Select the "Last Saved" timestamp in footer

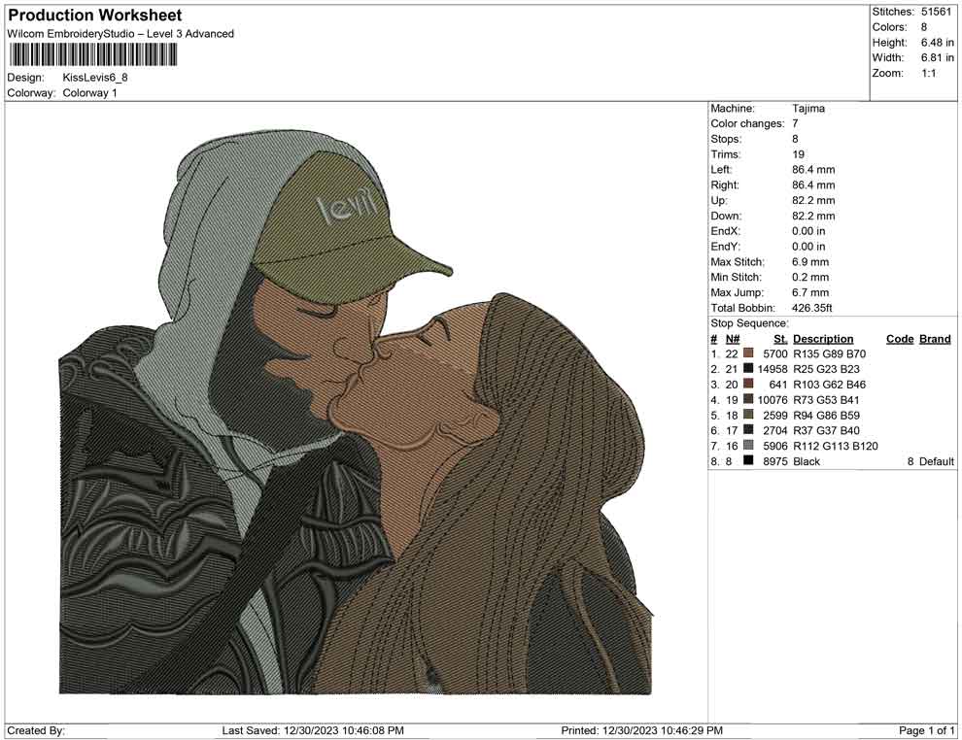313,731
